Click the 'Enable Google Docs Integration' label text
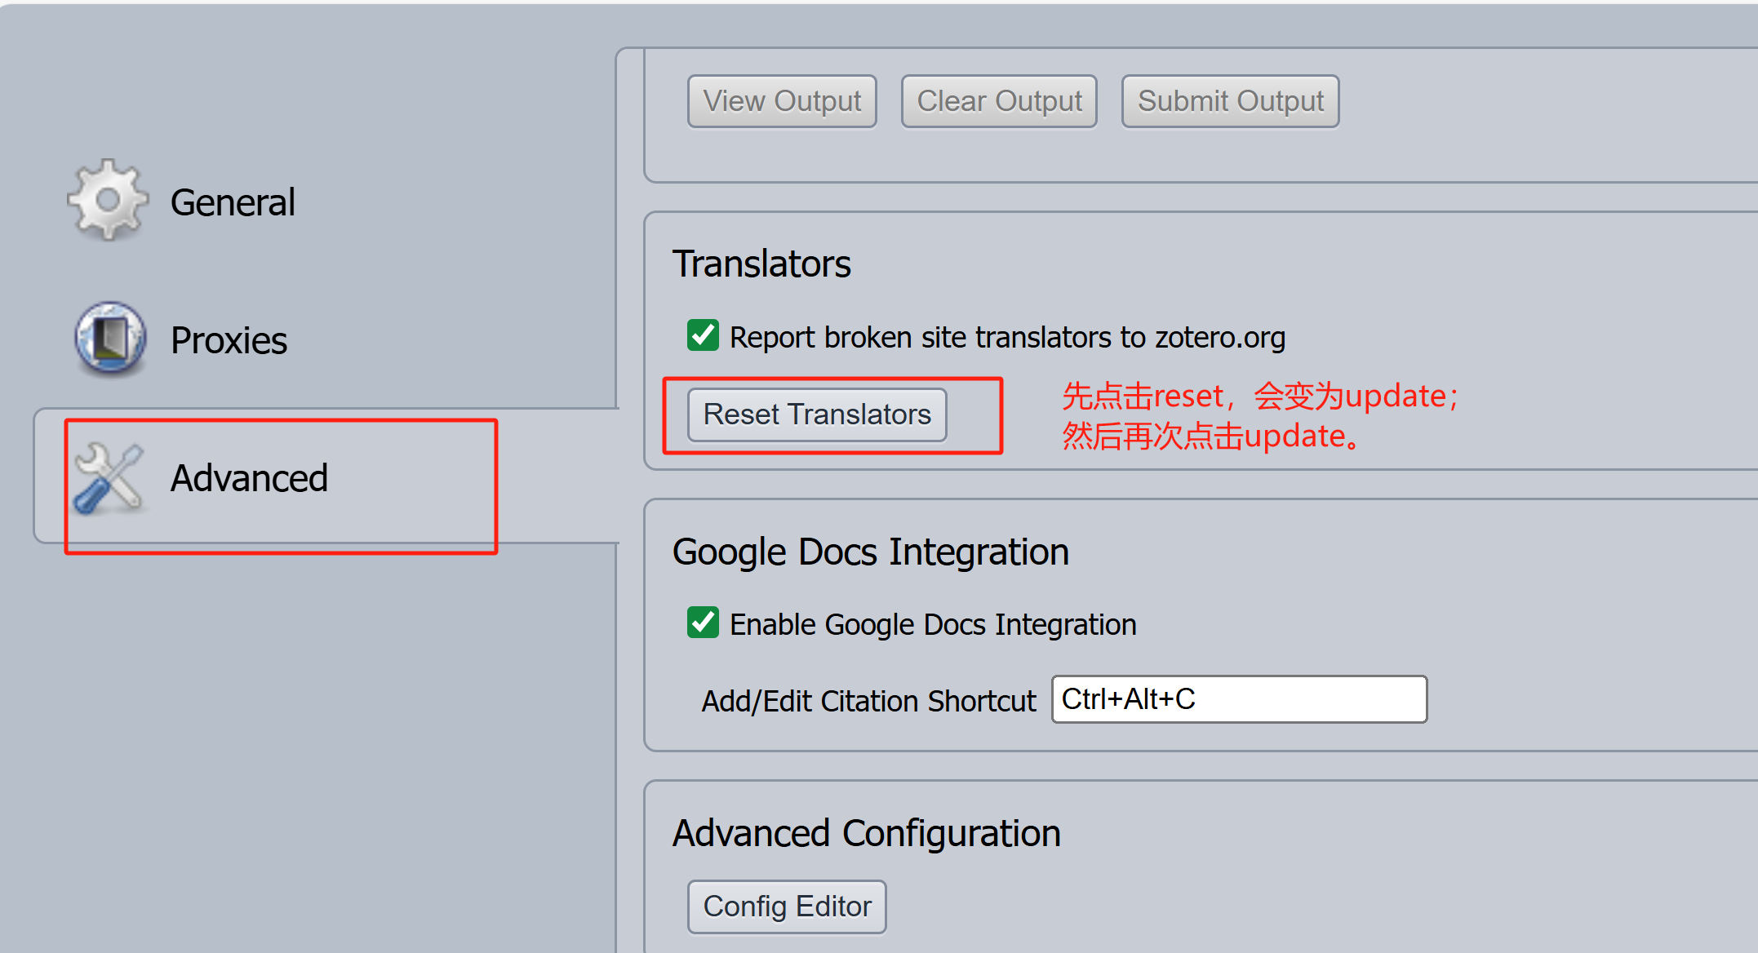 [932, 624]
